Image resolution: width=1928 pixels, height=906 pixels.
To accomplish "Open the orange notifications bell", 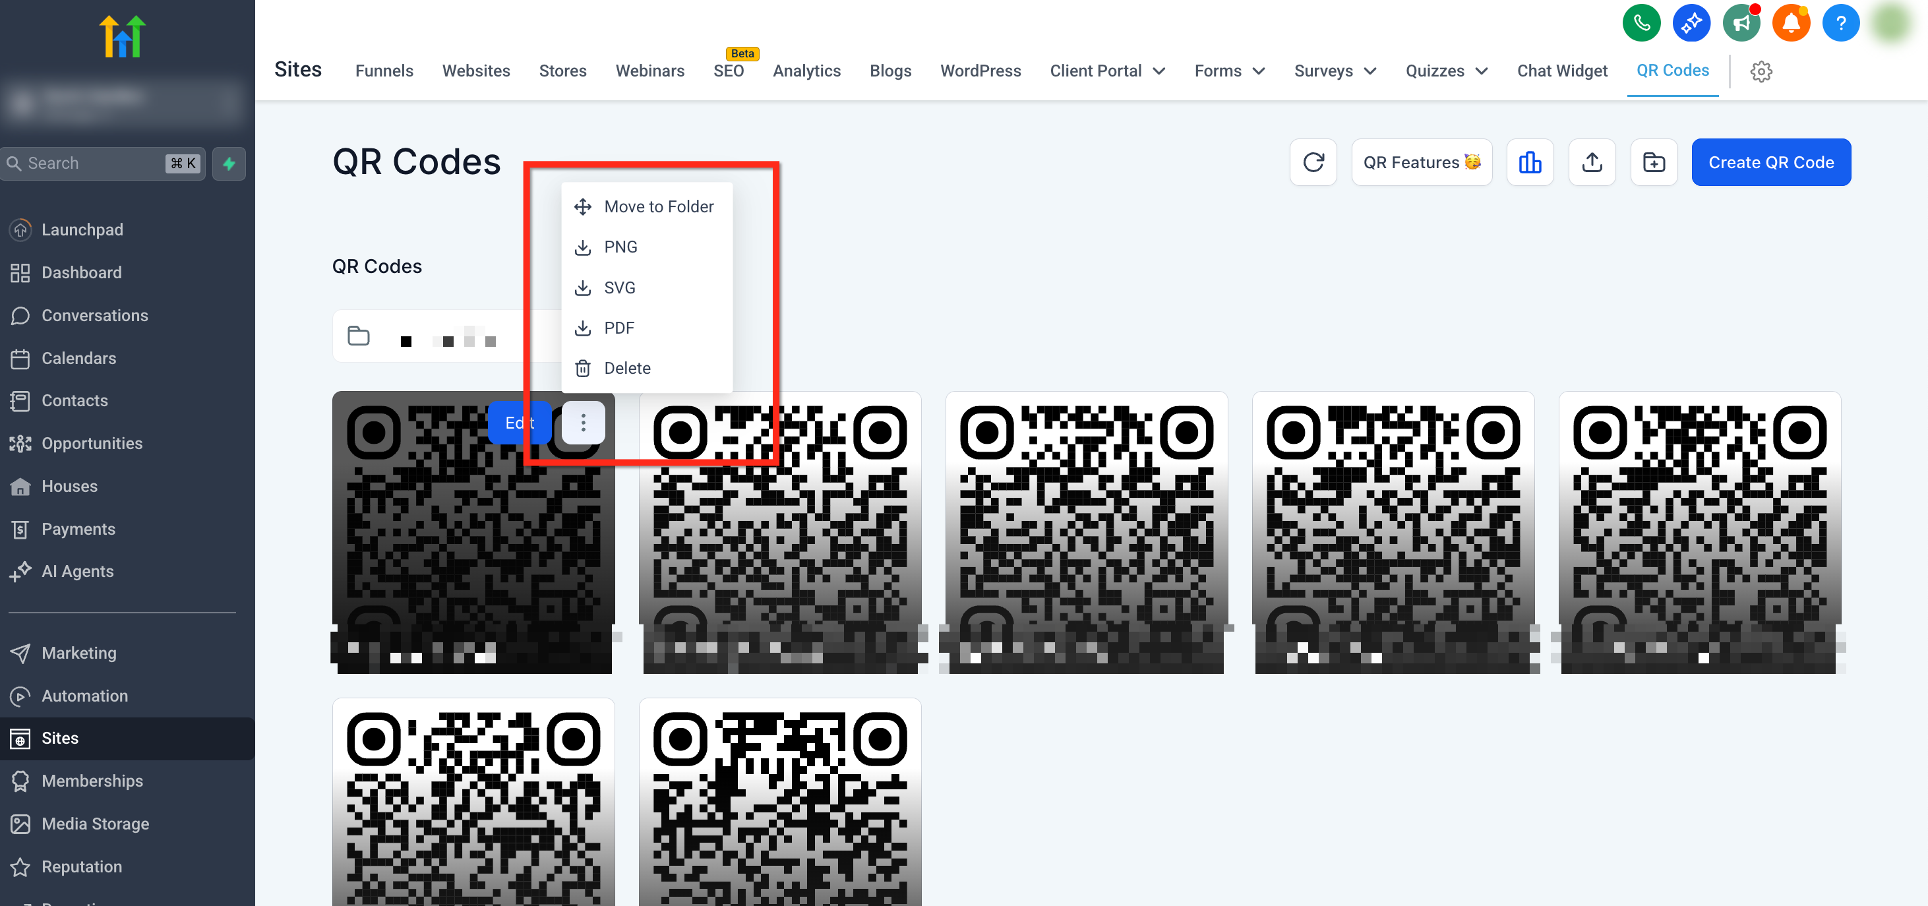I will [1791, 23].
